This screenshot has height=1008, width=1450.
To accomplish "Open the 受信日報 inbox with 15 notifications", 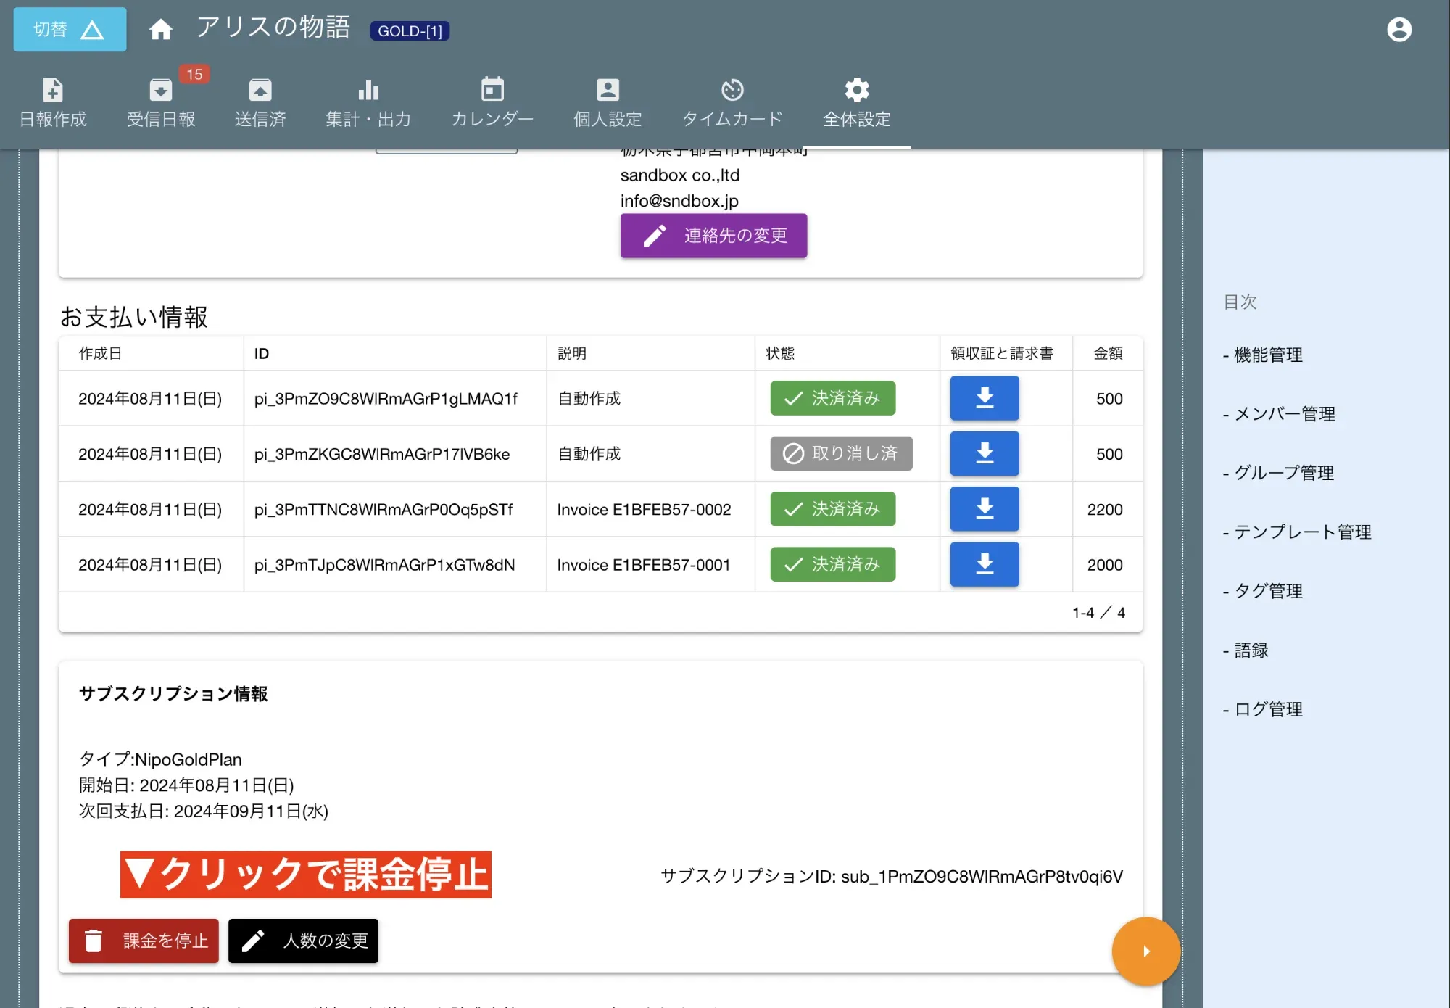I will click(x=161, y=102).
